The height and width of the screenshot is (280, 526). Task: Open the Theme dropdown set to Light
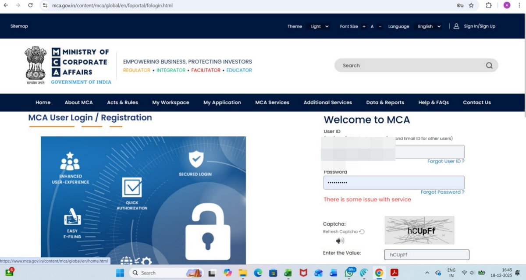point(319,26)
